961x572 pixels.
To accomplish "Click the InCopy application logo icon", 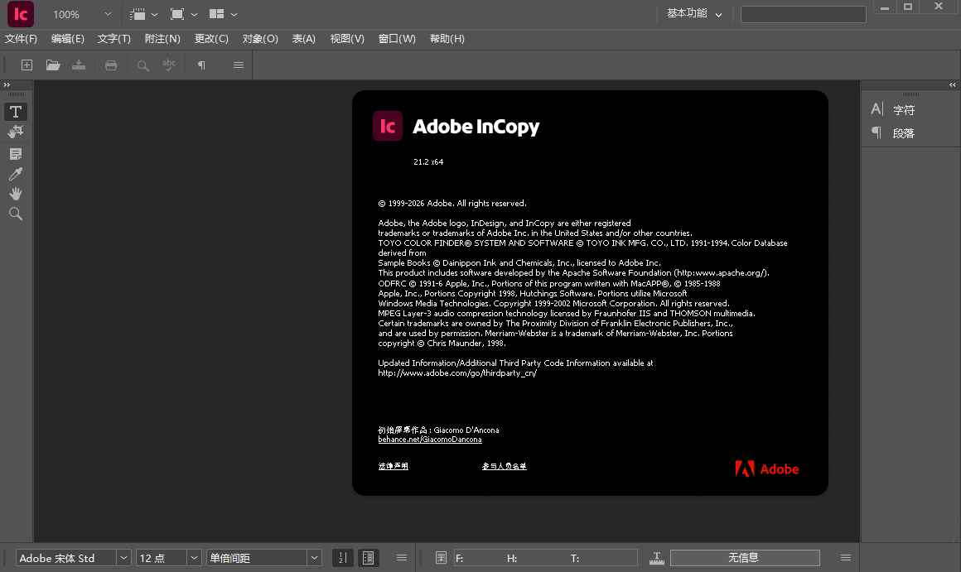I will (x=21, y=14).
